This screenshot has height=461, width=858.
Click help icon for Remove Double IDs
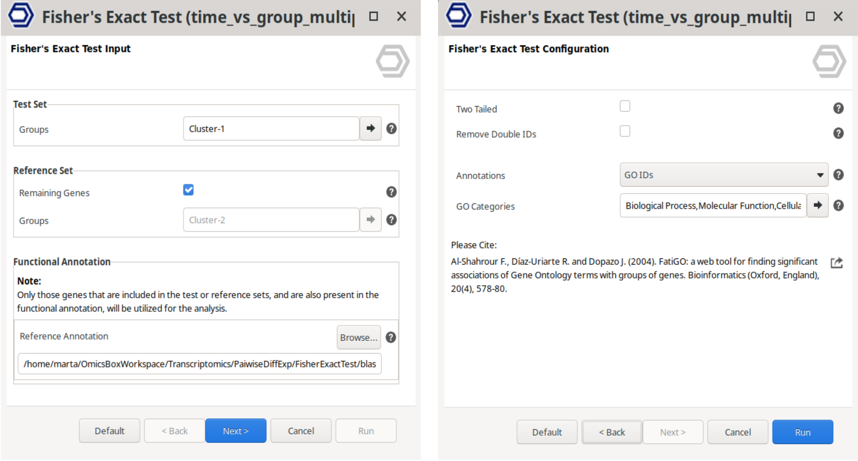838,134
